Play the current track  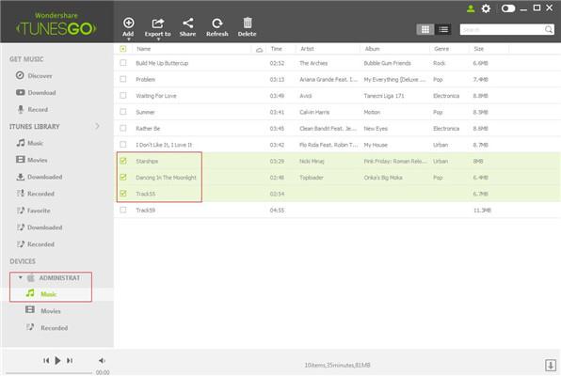click(x=57, y=361)
